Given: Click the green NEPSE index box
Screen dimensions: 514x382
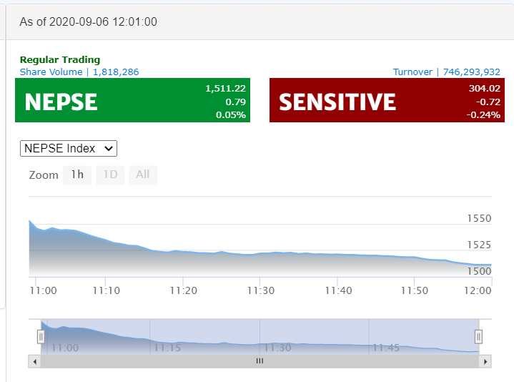Looking at the screenshot, I should [132, 100].
